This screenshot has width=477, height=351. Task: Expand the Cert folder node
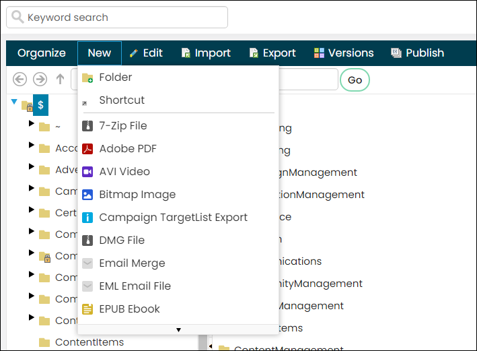pyautogui.click(x=32, y=210)
